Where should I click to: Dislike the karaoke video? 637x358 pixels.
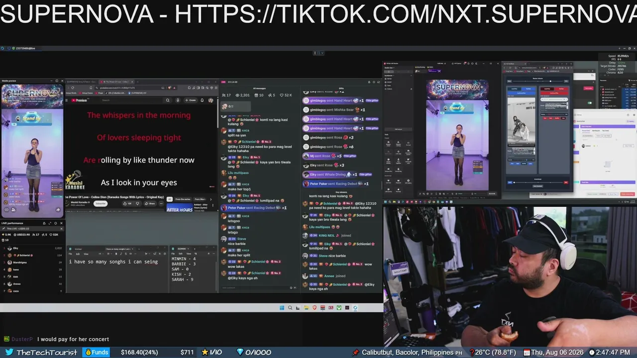138,203
